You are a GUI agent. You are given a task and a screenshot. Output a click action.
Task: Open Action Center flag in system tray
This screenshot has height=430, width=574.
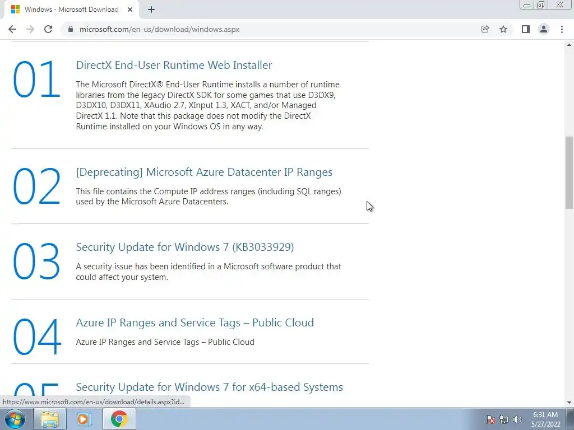pyautogui.click(x=490, y=419)
